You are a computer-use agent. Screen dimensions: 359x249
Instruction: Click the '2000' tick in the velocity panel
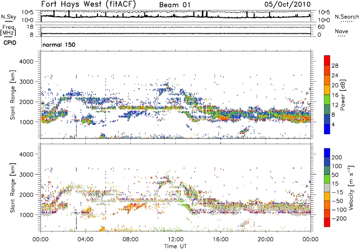(26, 195)
